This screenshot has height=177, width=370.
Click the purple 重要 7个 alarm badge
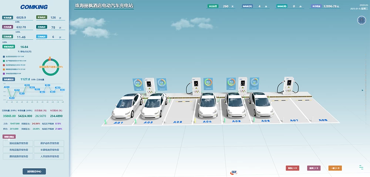coord(314,168)
